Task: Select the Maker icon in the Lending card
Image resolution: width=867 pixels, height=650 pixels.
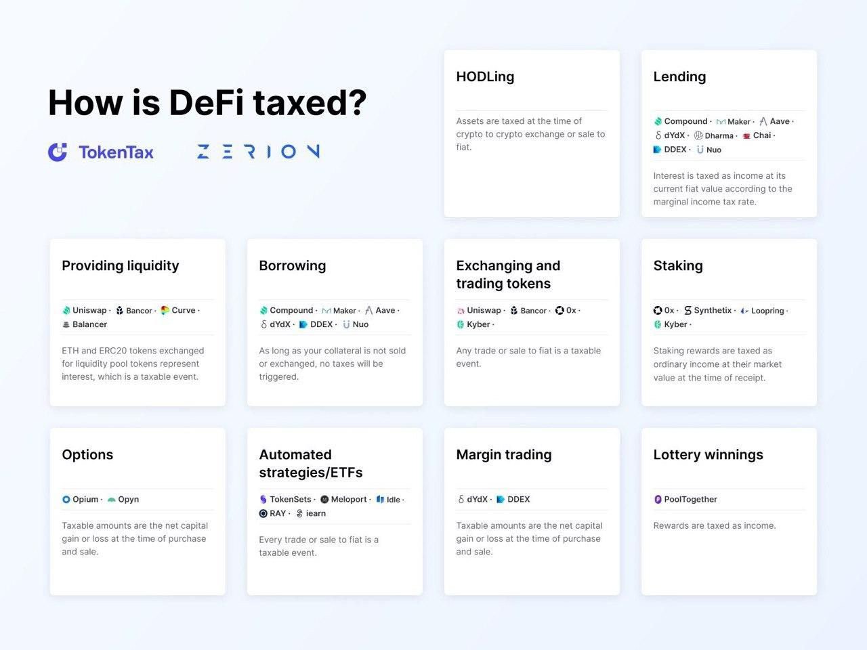Action: click(721, 122)
